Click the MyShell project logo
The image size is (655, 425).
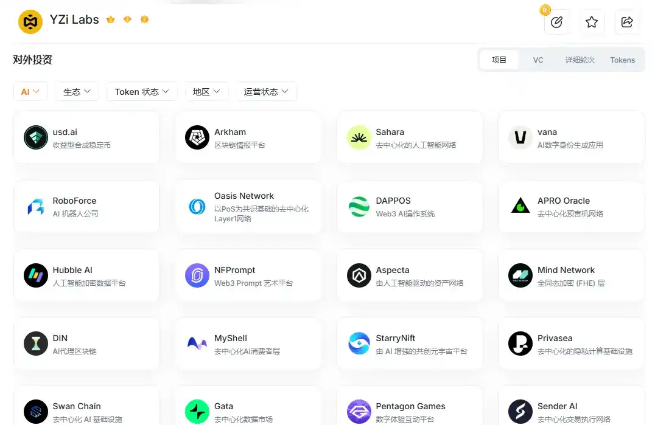click(x=197, y=344)
